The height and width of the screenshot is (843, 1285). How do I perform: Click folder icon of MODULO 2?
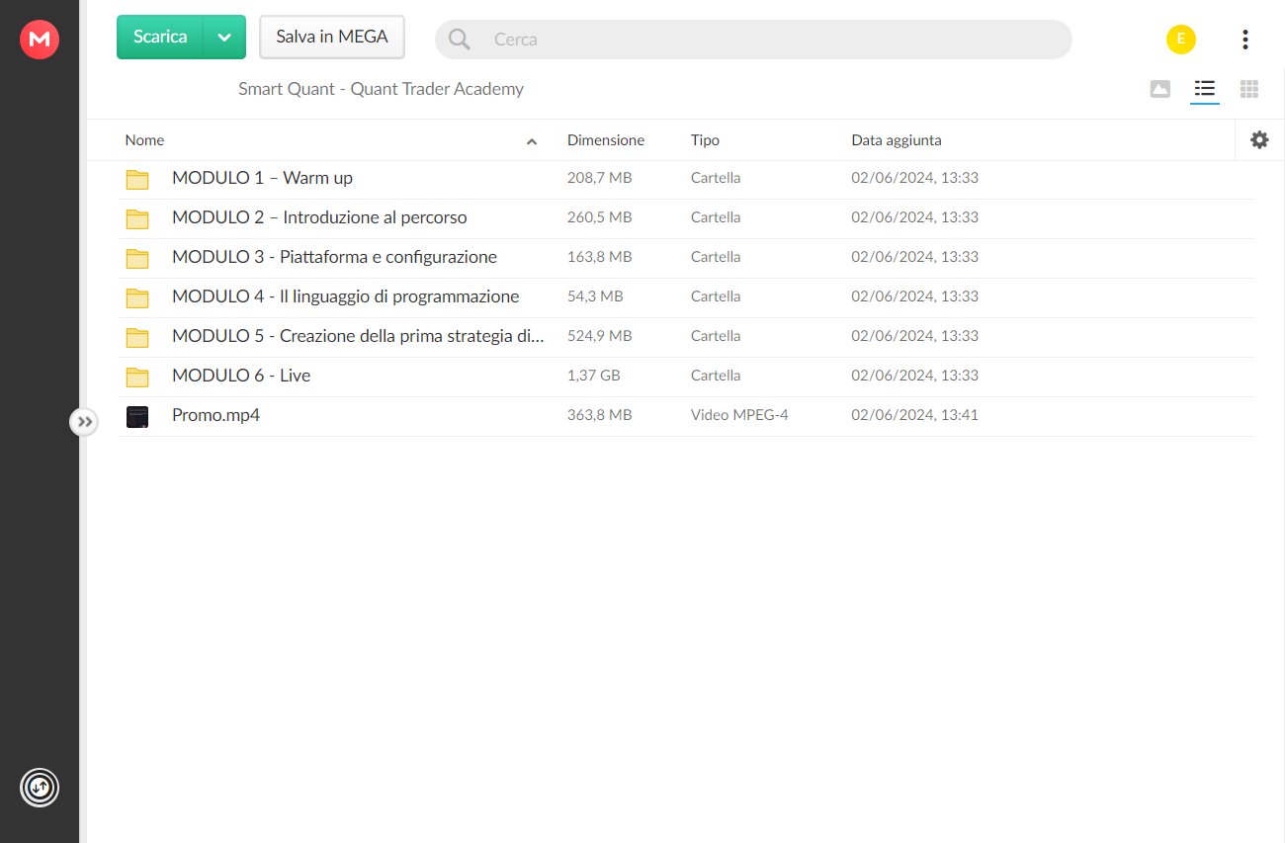tap(137, 218)
